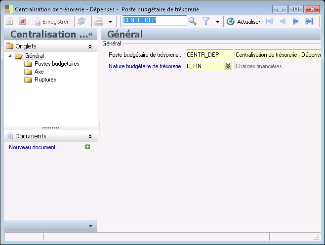Click the Charges financières description field

[x=278, y=66]
